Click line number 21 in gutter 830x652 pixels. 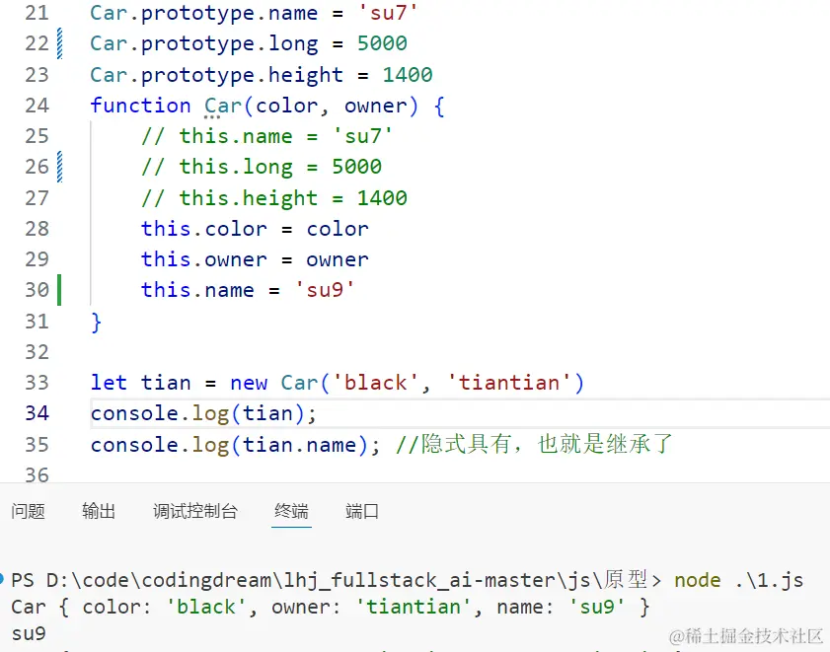pos(38,13)
